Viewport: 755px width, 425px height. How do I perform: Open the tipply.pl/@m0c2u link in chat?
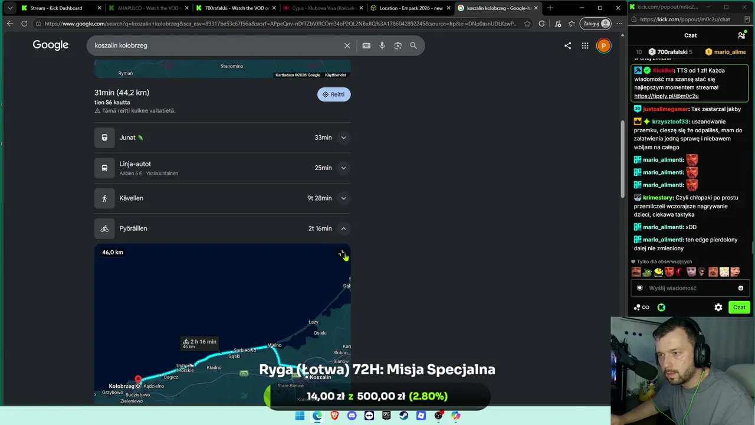click(x=666, y=96)
